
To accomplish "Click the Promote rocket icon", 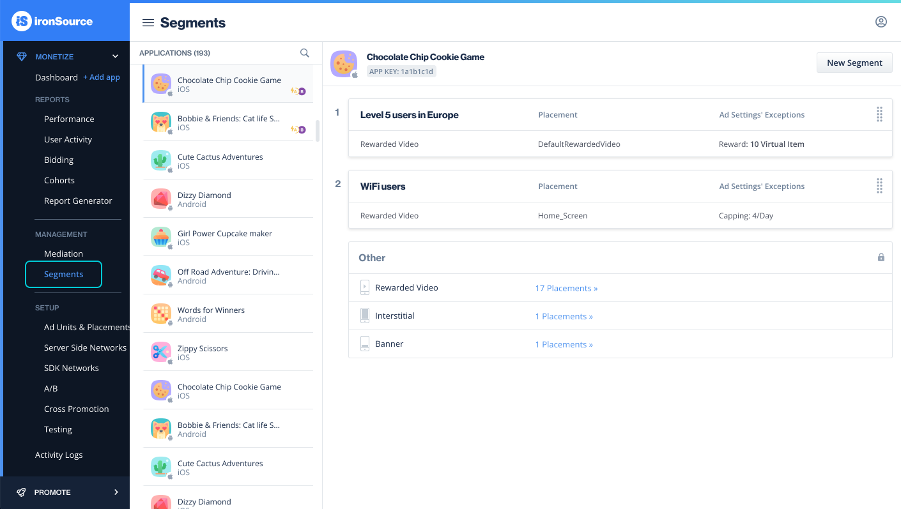I will click(x=22, y=492).
